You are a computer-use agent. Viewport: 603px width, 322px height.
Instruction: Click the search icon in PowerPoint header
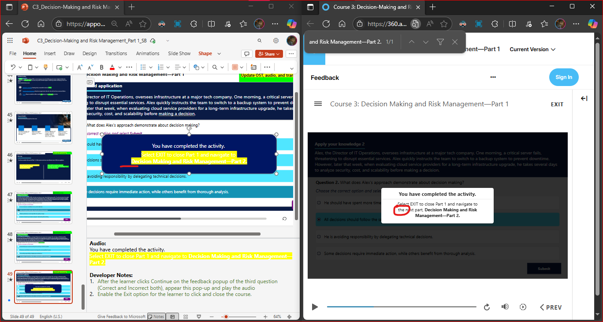[x=260, y=41]
